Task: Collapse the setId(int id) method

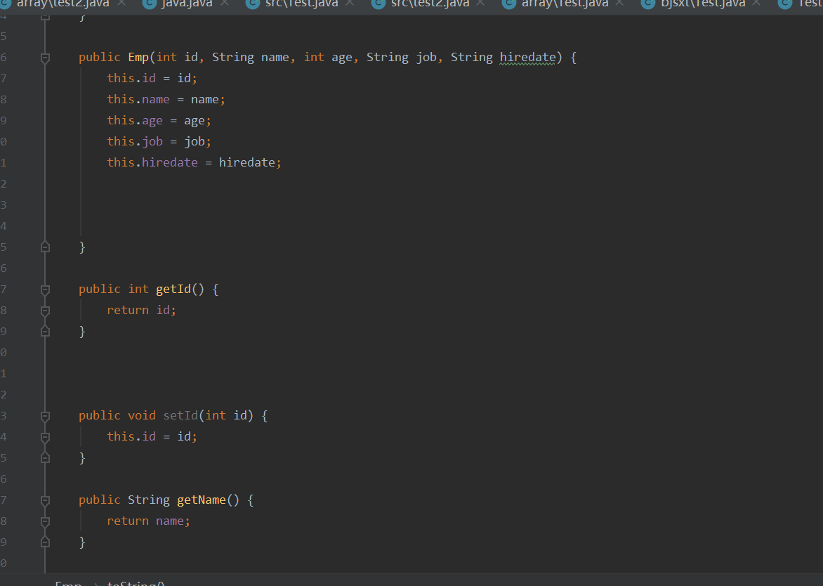Action: [45, 417]
